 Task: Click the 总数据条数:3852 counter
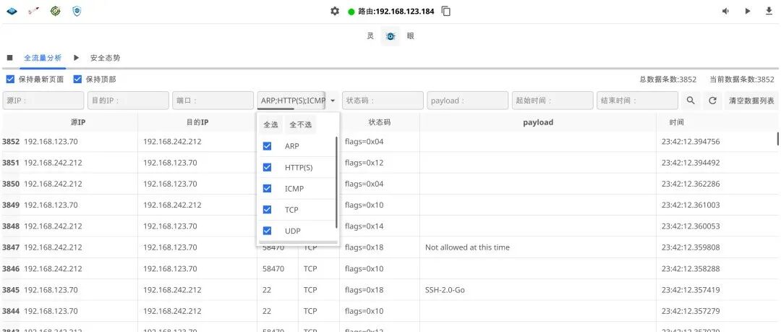(x=668, y=80)
